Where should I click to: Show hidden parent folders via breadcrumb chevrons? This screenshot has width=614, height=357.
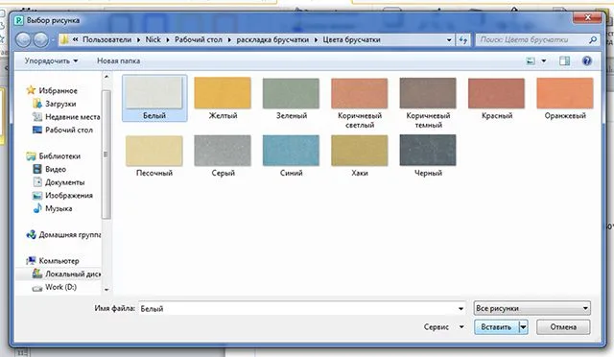pos(75,39)
